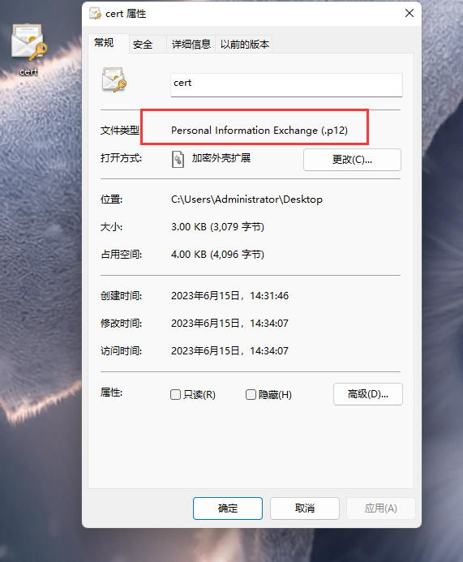
Task: Toggle the hidden (隐藏) checkbox
Action: coord(251,395)
